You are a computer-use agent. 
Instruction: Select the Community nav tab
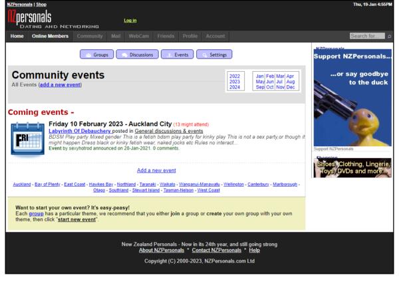(90, 36)
